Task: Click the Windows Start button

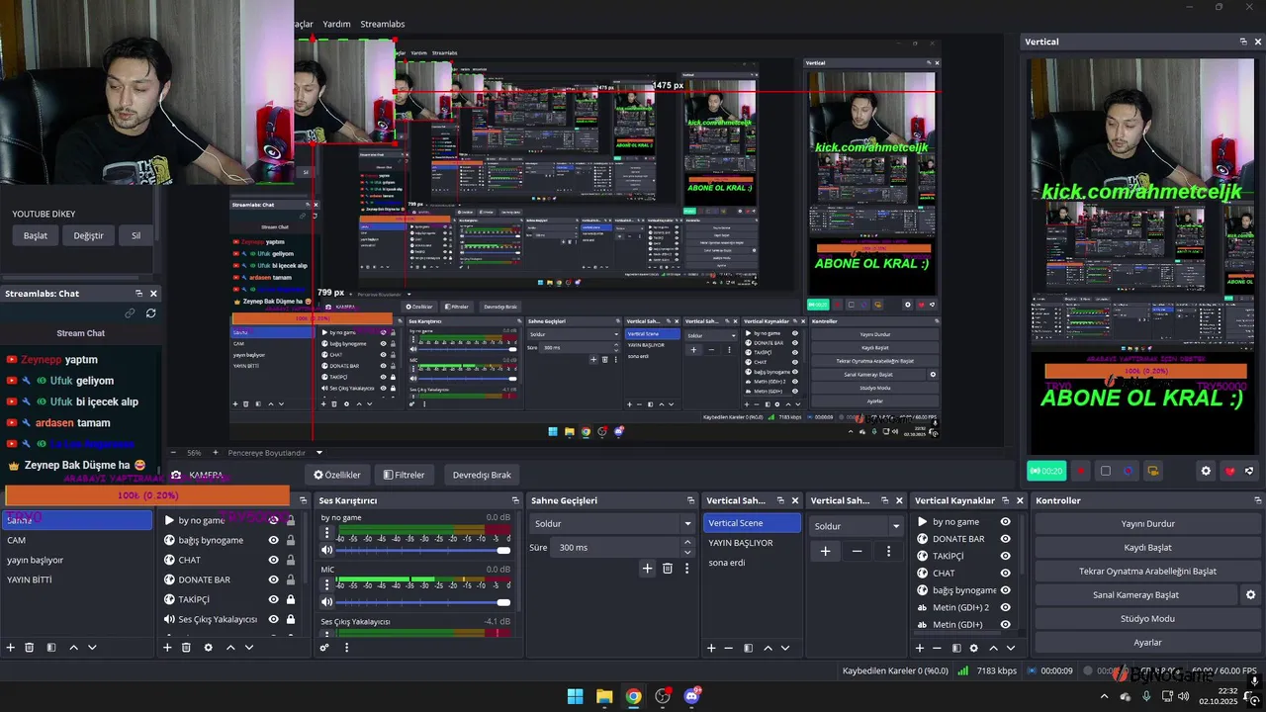Action: click(575, 696)
